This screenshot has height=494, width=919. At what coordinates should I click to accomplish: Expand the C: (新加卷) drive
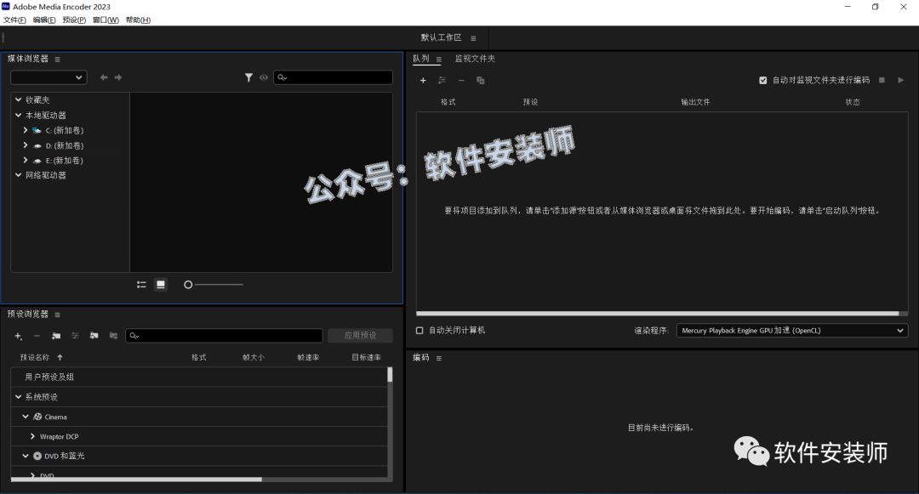pyautogui.click(x=26, y=131)
